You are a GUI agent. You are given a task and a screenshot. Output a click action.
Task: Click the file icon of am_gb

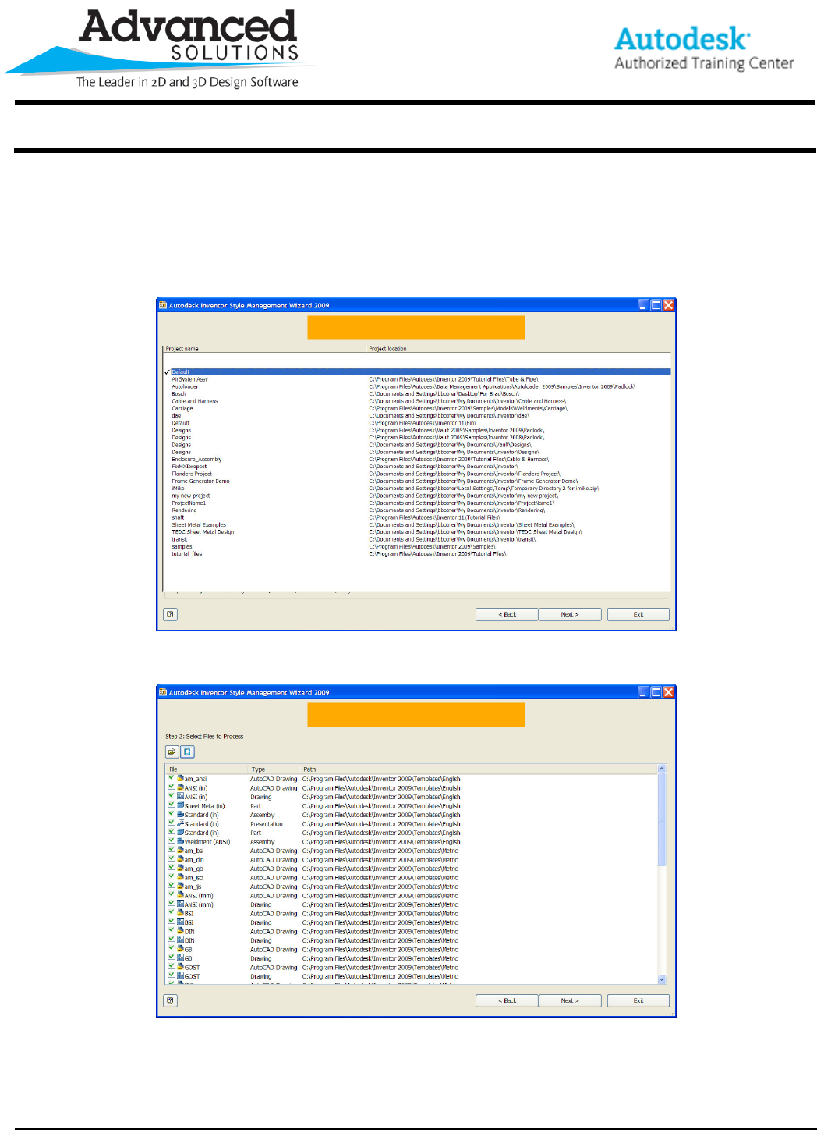tap(180, 869)
